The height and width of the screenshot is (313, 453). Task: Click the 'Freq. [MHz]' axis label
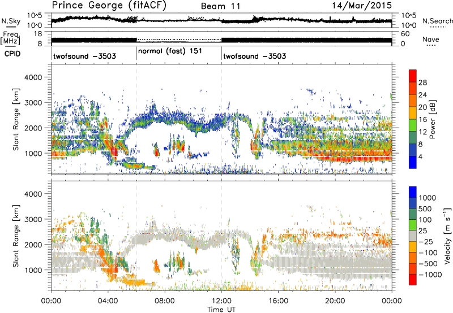[10, 38]
